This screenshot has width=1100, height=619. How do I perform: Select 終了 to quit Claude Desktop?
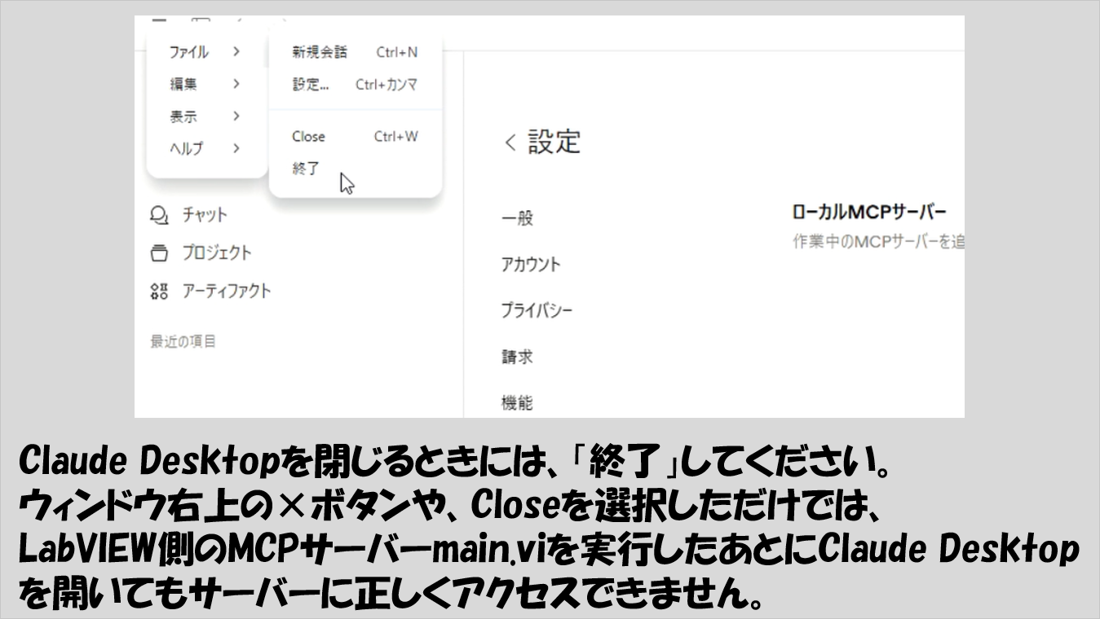point(306,169)
